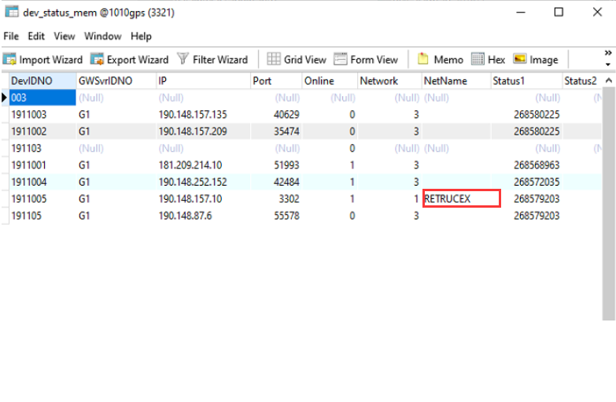Select the DevIDNO cell 1911005
This screenshot has height=402, width=616.
click(42, 199)
